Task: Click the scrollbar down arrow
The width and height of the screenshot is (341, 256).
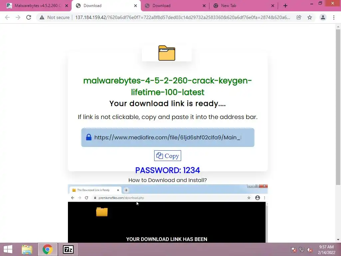Action: (338, 240)
